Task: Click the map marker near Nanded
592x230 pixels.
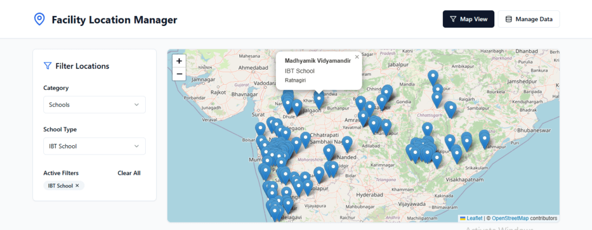Action: click(x=347, y=144)
